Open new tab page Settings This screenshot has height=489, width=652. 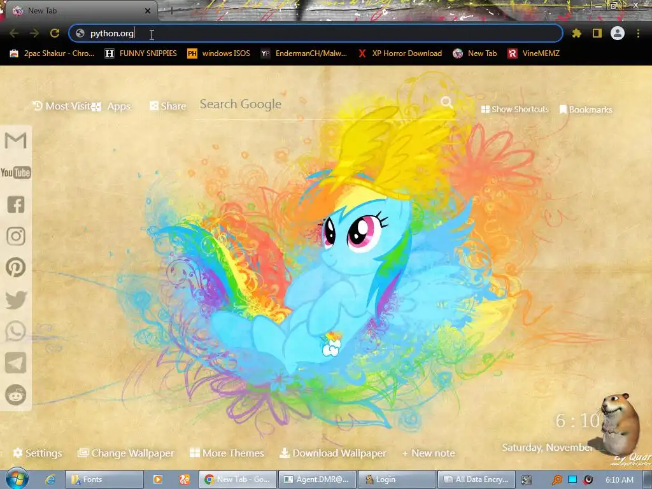click(x=38, y=453)
